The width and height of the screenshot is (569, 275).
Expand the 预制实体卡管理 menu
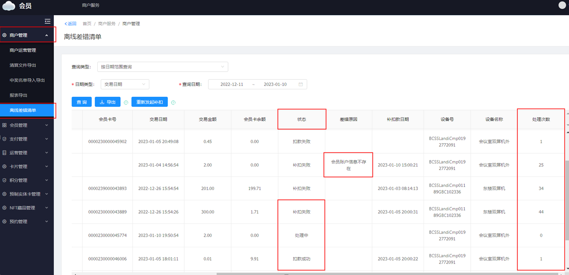click(46, 194)
